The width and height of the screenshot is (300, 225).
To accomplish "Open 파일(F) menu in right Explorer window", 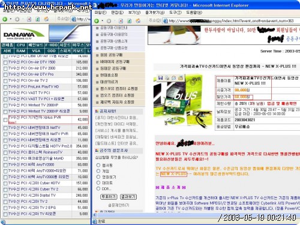I will [101, 13].
